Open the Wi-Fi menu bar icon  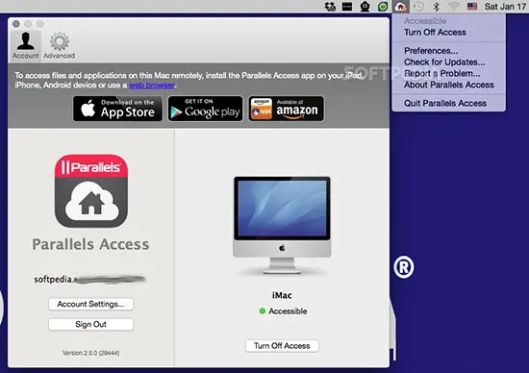coord(454,7)
